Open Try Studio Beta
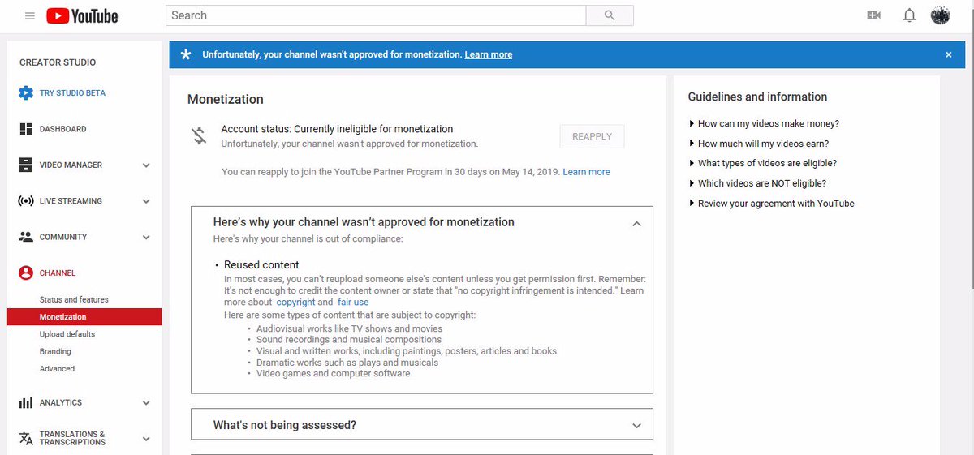 (x=72, y=93)
